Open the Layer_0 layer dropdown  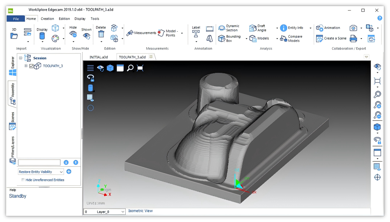pyautogui.click(x=104, y=212)
